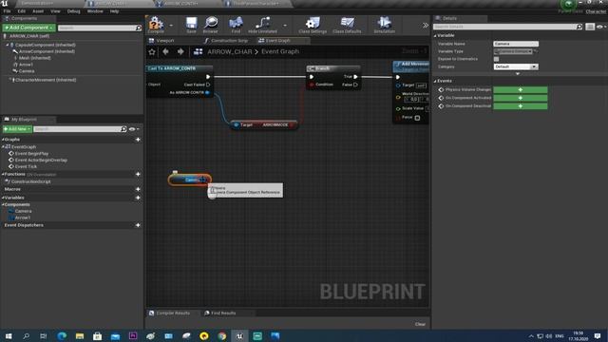This screenshot has height=342, width=608.
Task: Click the Details search magnifier icon
Action: (x=579, y=27)
